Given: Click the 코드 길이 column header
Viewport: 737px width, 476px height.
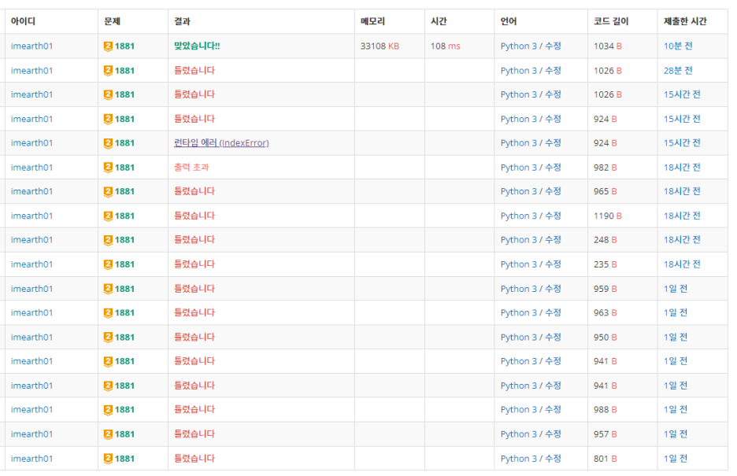Looking at the screenshot, I should point(611,21).
